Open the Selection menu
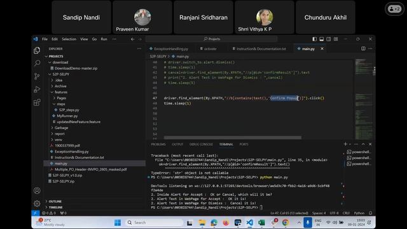 click(x=69, y=39)
